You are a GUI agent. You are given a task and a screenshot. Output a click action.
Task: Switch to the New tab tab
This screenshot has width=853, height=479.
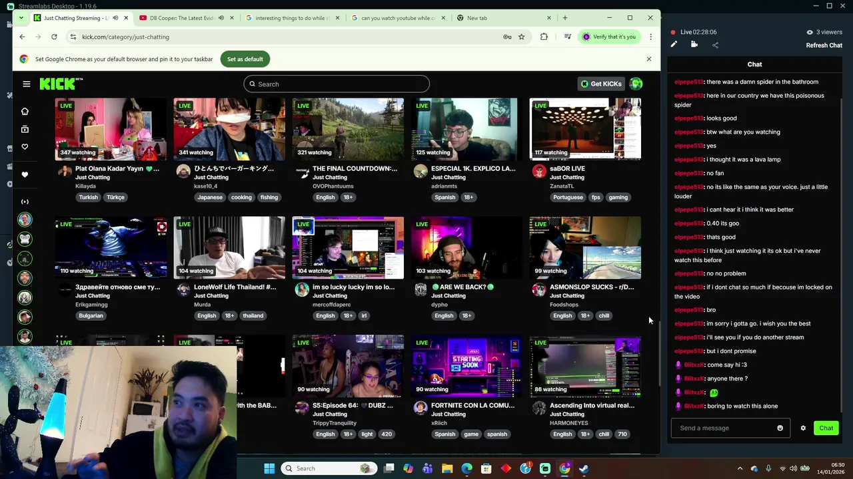point(477,18)
